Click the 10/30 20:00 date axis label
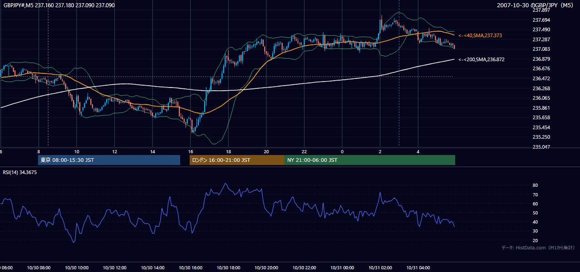This screenshot has width=580, height=272. point(266,267)
